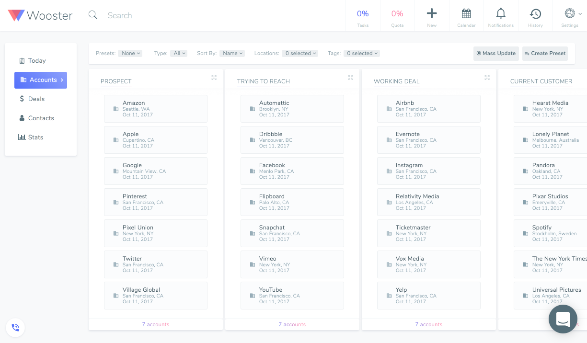Image resolution: width=587 pixels, height=343 pixels.
Task: Go to Today in the sidebar
Action: (33, 61)
